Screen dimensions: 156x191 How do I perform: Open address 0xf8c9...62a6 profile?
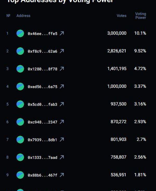pos(42,51)
